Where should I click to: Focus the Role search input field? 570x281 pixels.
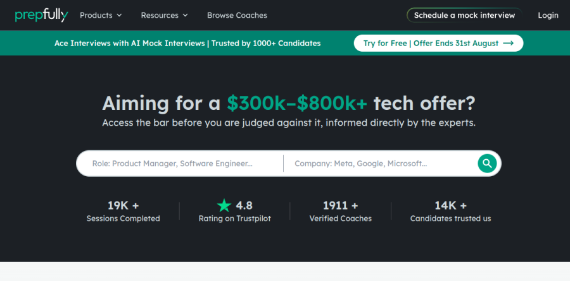[180, 164]
